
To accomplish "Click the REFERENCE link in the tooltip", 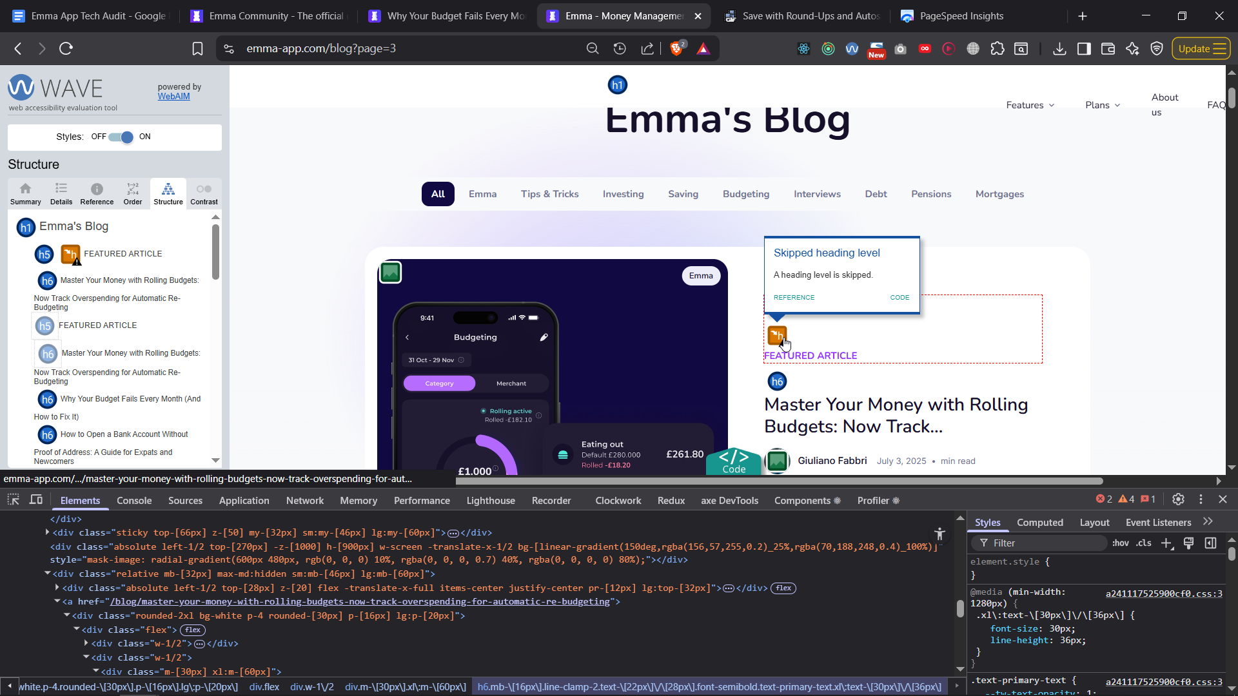I will 794,298.
